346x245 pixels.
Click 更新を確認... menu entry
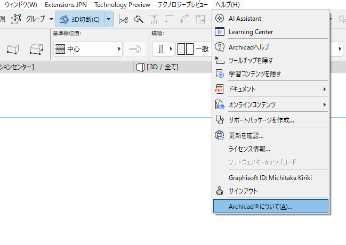pos(271,135)
